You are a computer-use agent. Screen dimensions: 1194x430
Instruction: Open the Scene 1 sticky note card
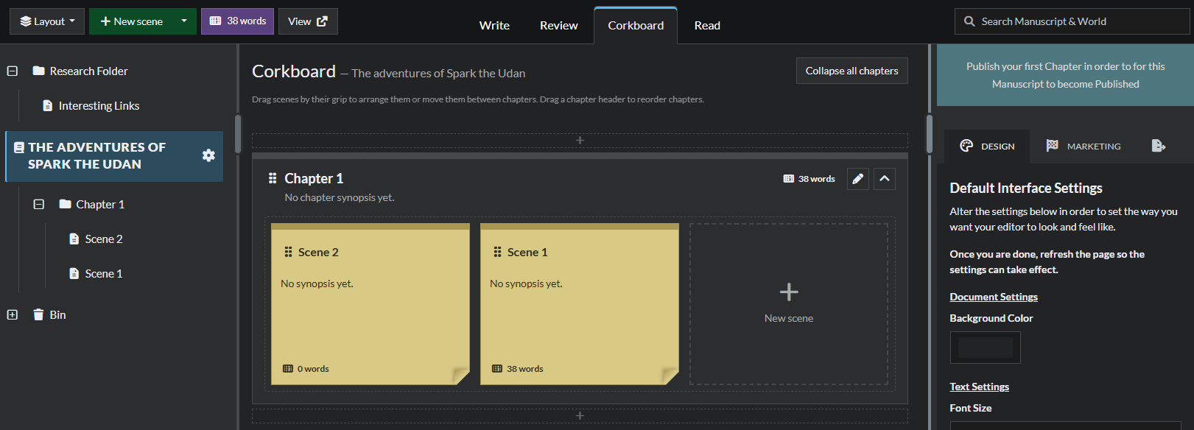click(x=580, y=304)
